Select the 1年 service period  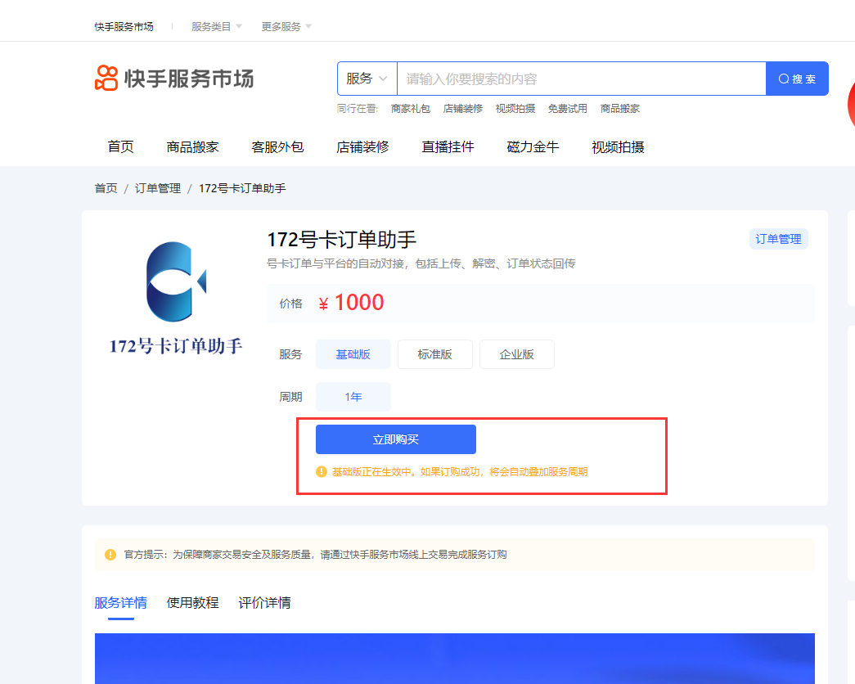[353, 396]
